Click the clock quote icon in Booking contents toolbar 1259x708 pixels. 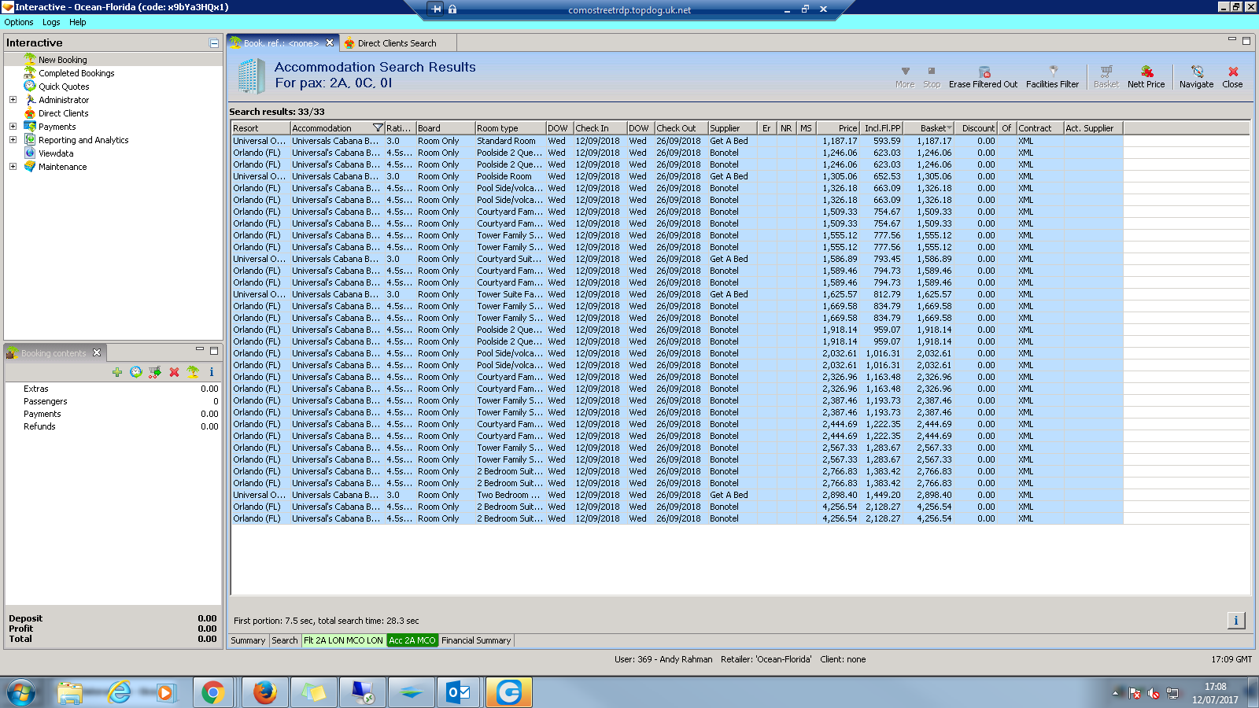click(x=136, y=372)
